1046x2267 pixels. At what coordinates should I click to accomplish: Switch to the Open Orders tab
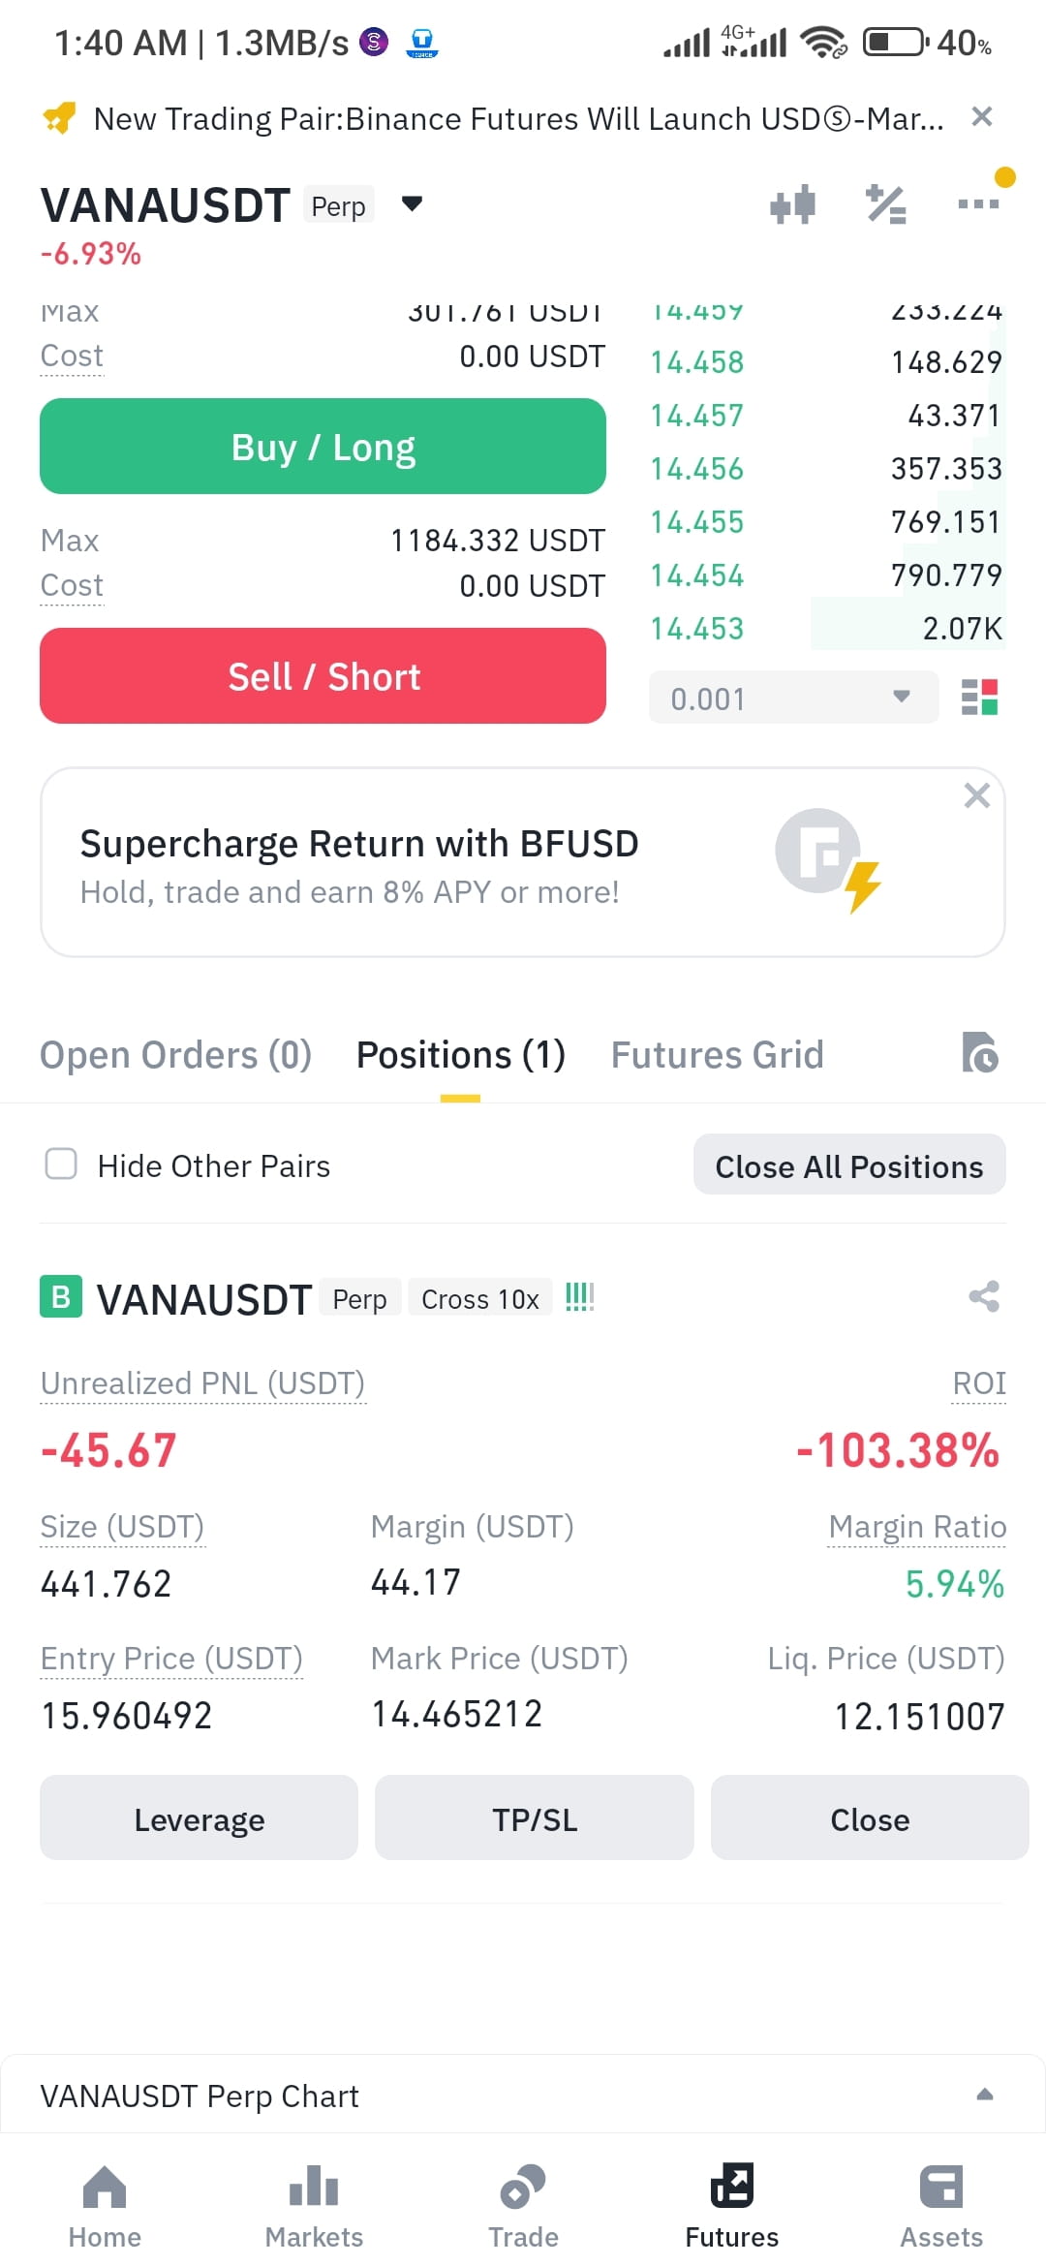(x=175, y=1055)
